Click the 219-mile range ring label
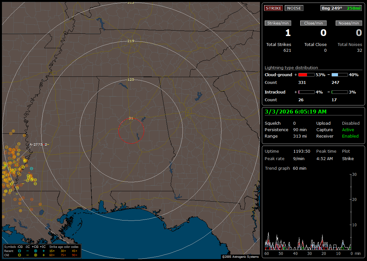This screenshot has width=367, height=261. 131,41
